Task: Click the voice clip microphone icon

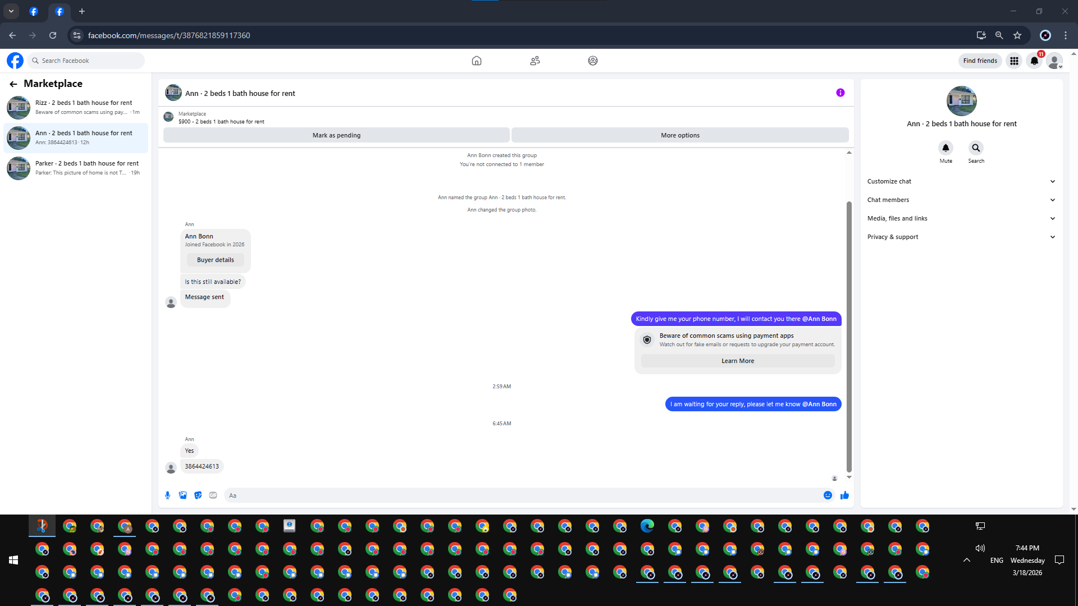Action: coord(167,495)
